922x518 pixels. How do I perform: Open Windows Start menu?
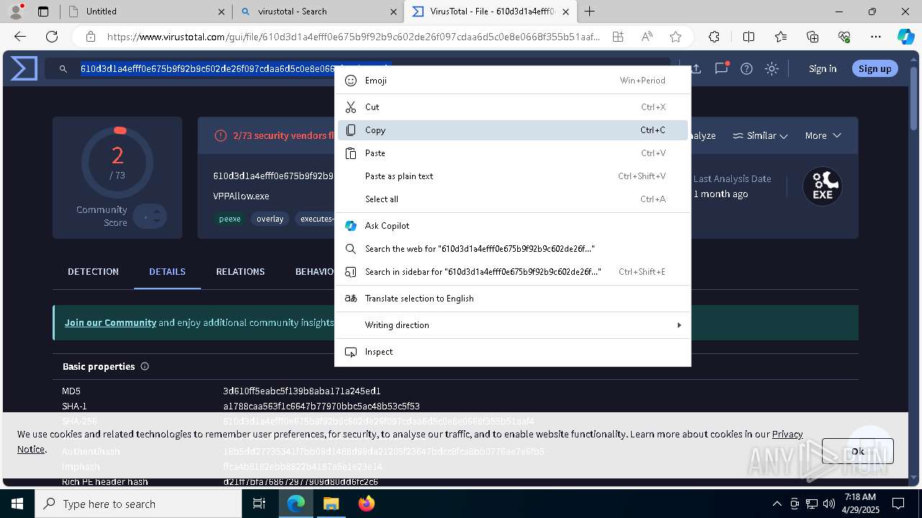click(17, 504)
